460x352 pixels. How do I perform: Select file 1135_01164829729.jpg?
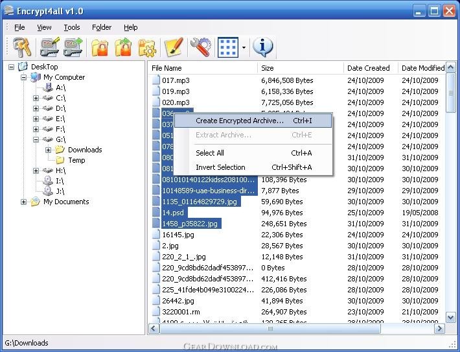[200, 202]
